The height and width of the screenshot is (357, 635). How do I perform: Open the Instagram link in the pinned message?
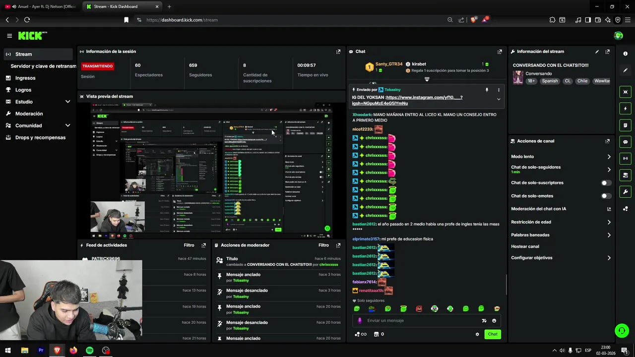tap(407, 100)
